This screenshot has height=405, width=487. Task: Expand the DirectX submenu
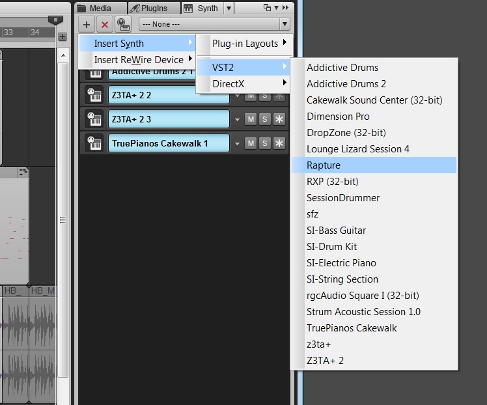[x=244, y=83]
